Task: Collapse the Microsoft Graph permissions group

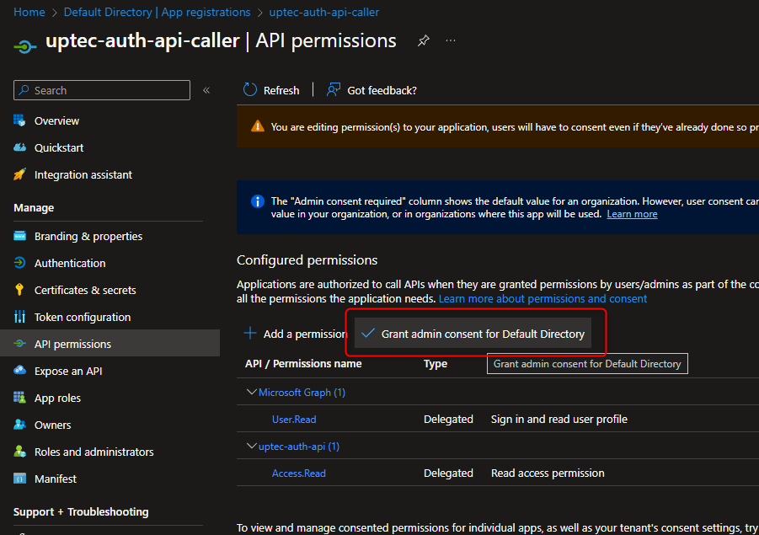Action: tap(251, 392)
